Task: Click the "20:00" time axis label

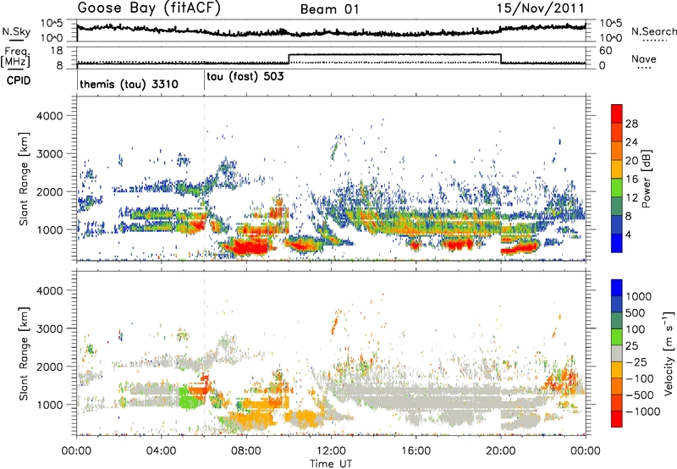Action: [500, 451]
